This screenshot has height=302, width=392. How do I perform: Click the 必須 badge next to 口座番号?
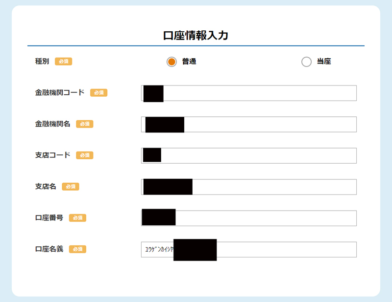coord(77,218)
